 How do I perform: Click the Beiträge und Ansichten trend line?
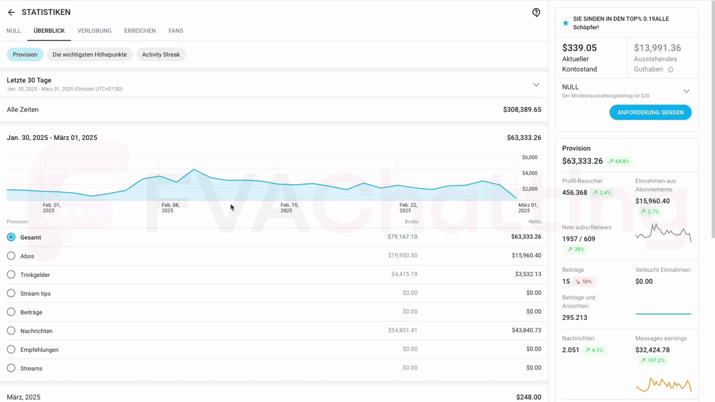(663, 314)
